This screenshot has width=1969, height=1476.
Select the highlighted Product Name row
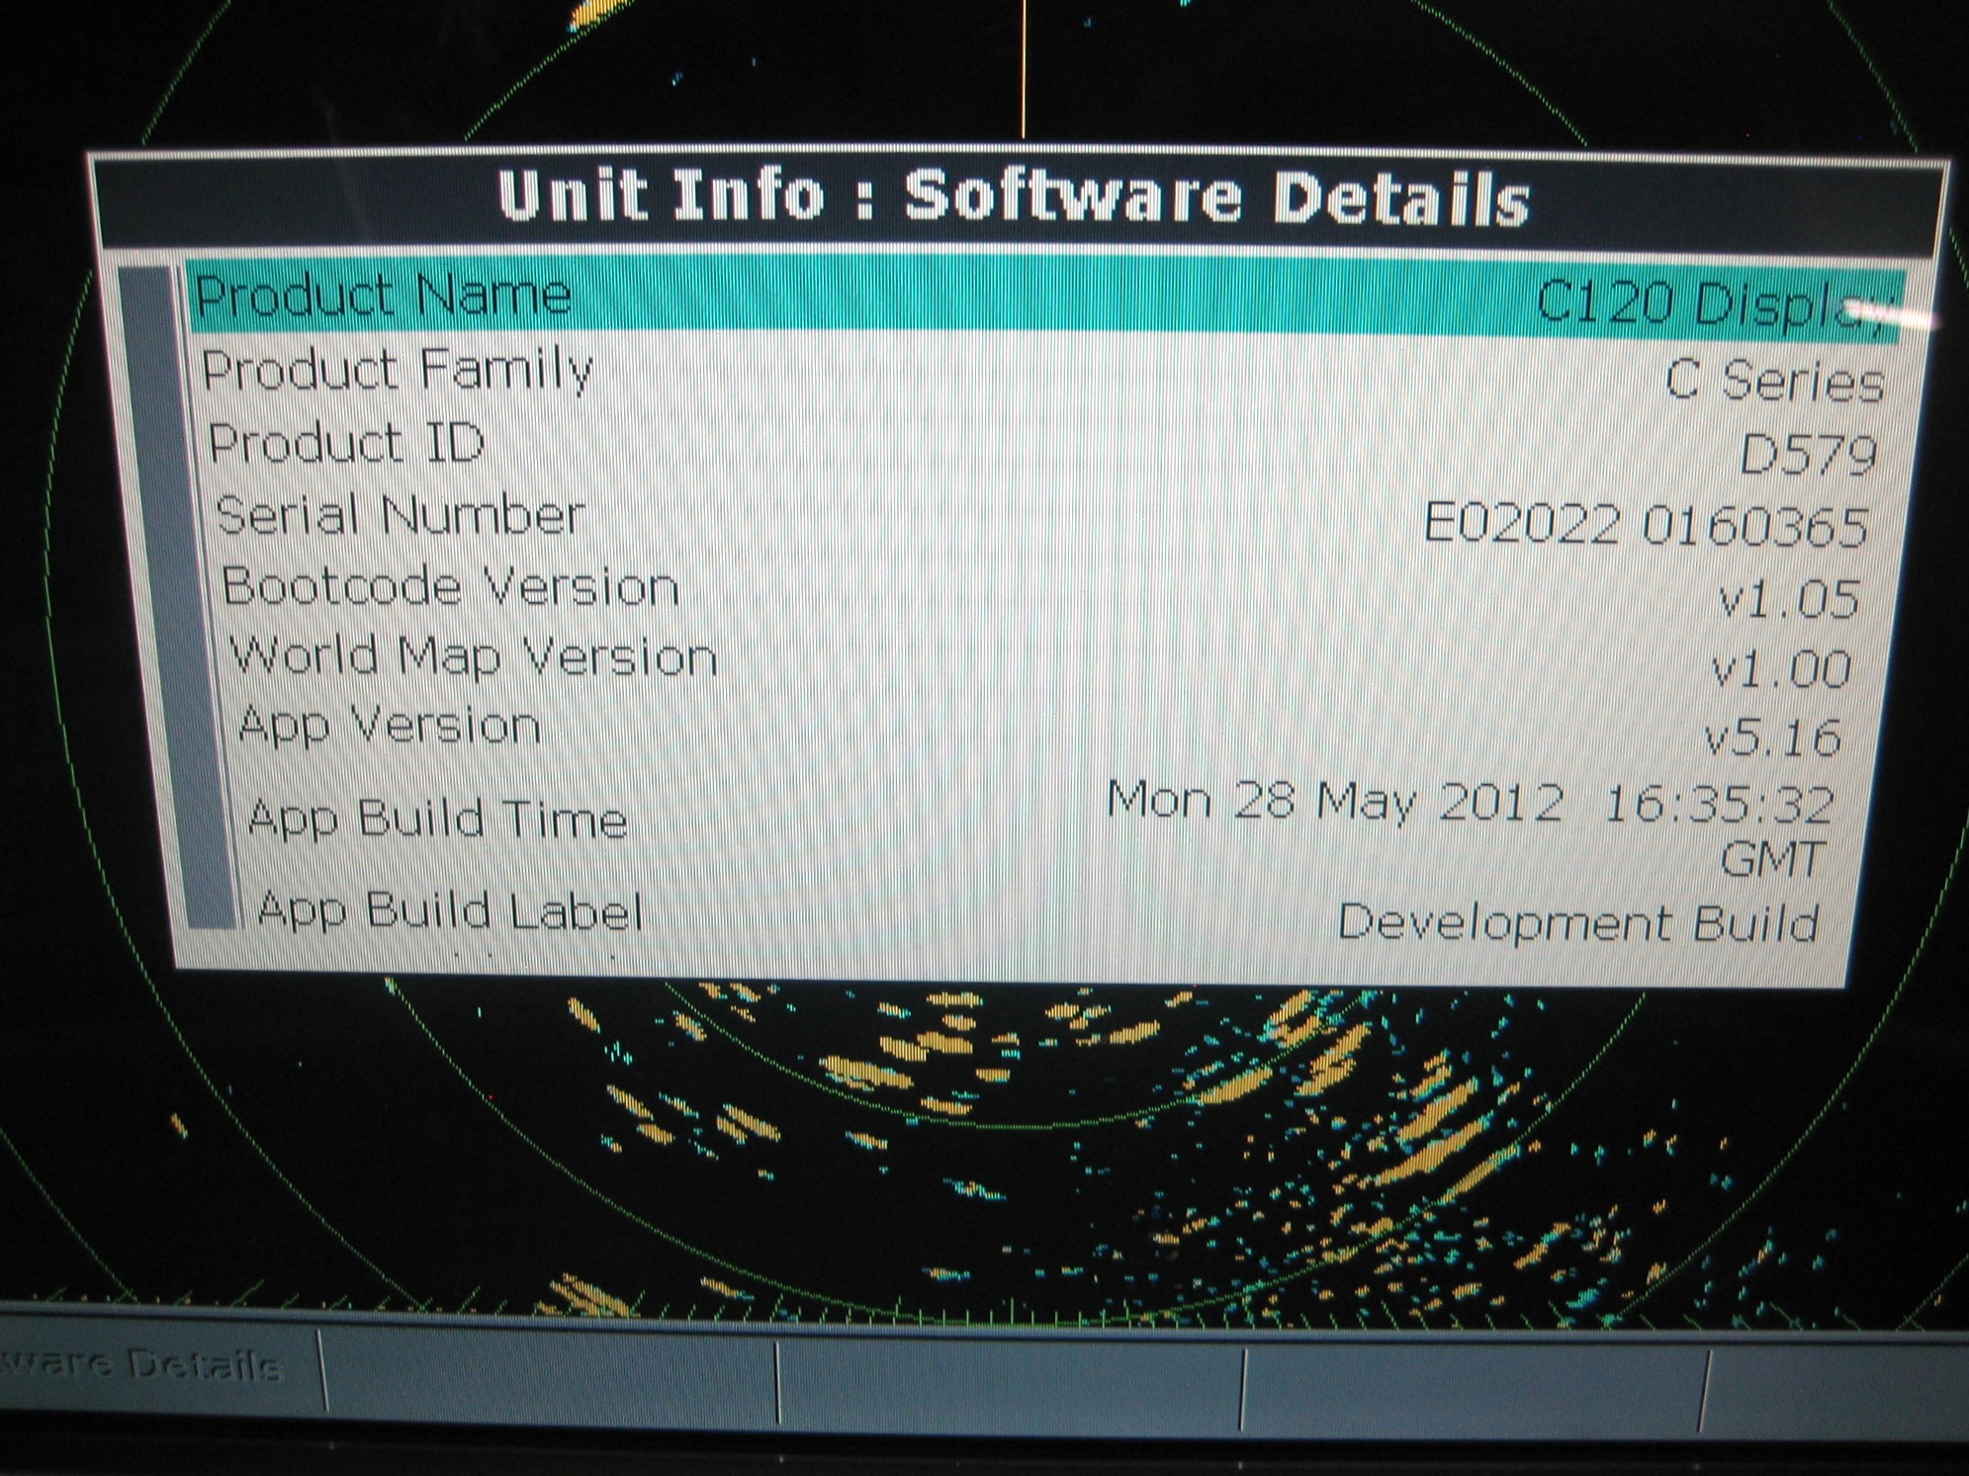tap(1043, 301)
